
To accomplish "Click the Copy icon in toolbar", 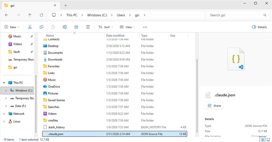I will point(41,27).
